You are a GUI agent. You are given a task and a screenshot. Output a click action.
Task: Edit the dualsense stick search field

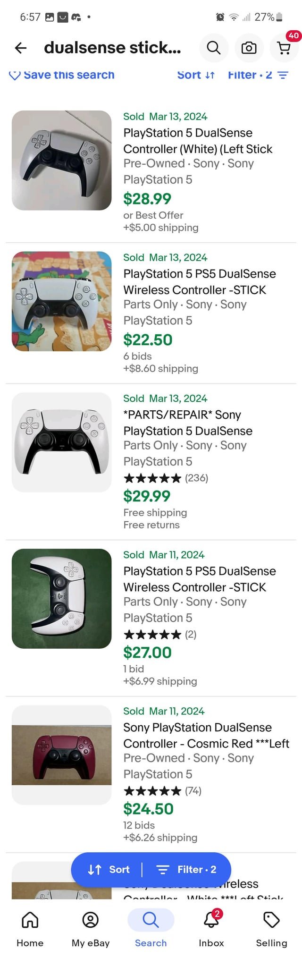click(x=112, y=48)
